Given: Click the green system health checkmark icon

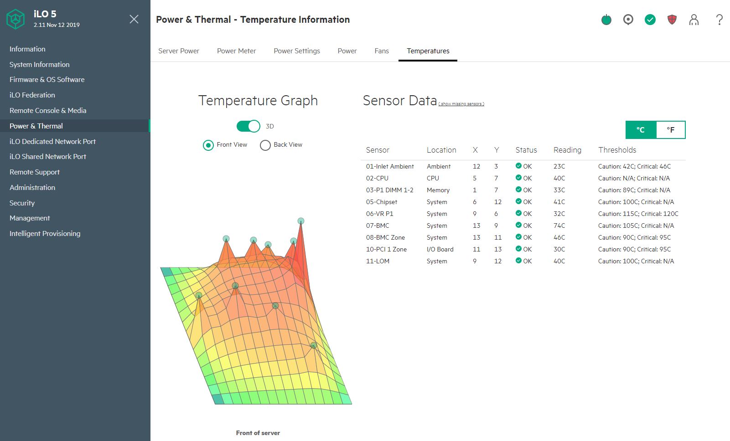Looking at the screenshot, I should (x=650, y=20).
